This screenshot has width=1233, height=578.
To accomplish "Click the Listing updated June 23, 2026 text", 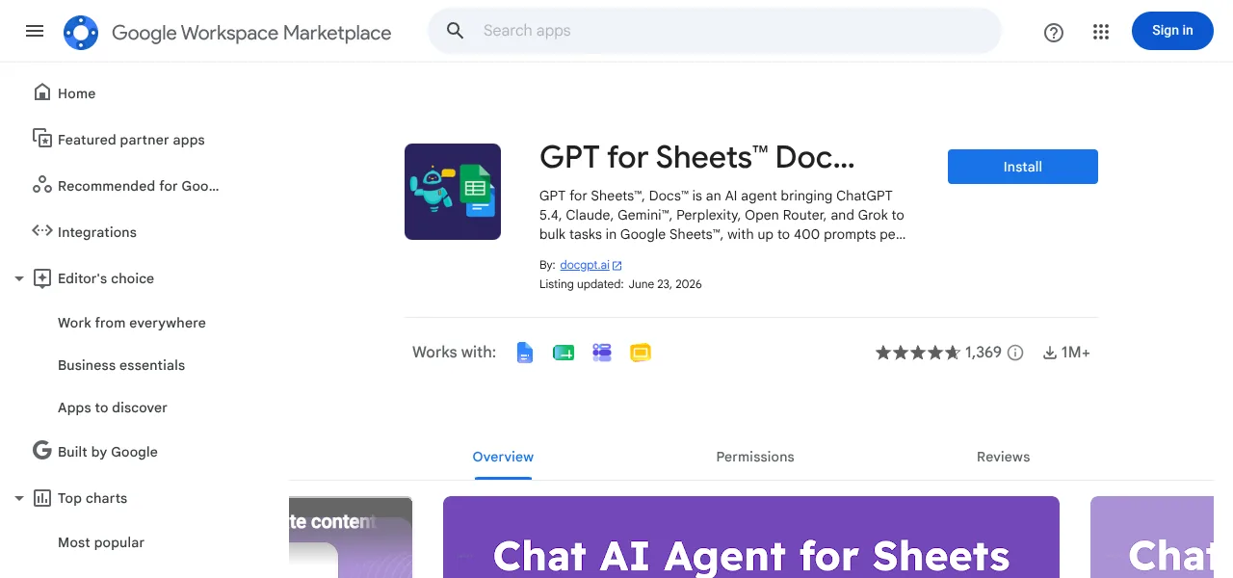I will click(620, 284).
